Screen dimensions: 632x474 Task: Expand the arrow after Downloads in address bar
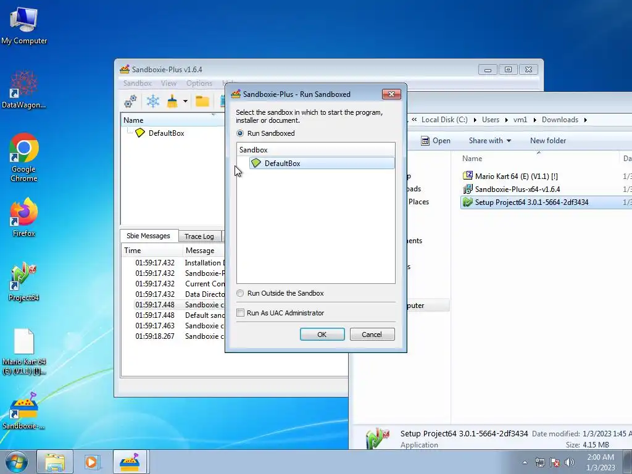pos(585,120)
